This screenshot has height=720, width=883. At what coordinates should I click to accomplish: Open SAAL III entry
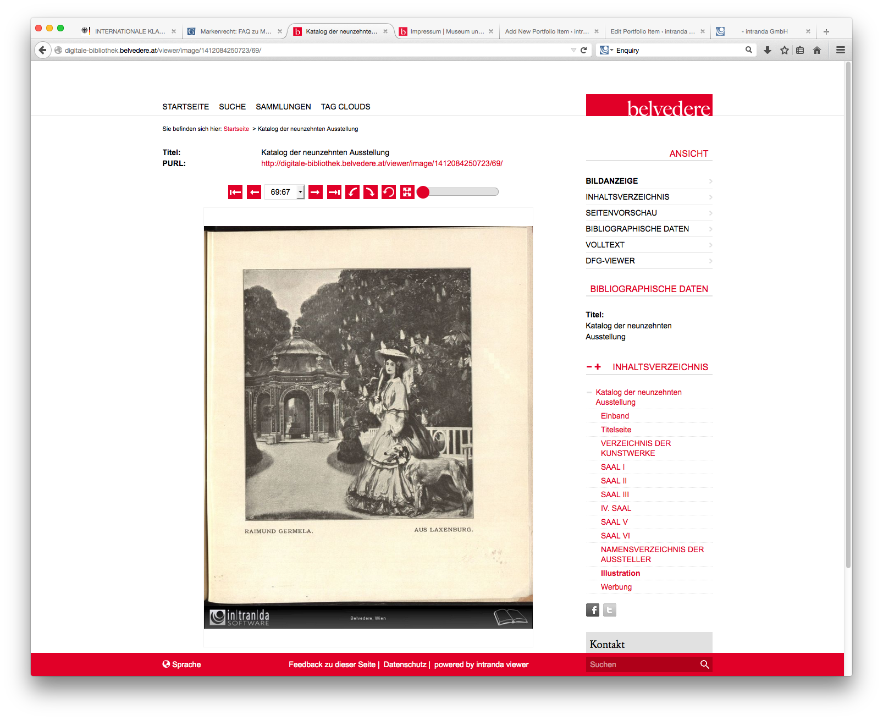tap(615, 494)
